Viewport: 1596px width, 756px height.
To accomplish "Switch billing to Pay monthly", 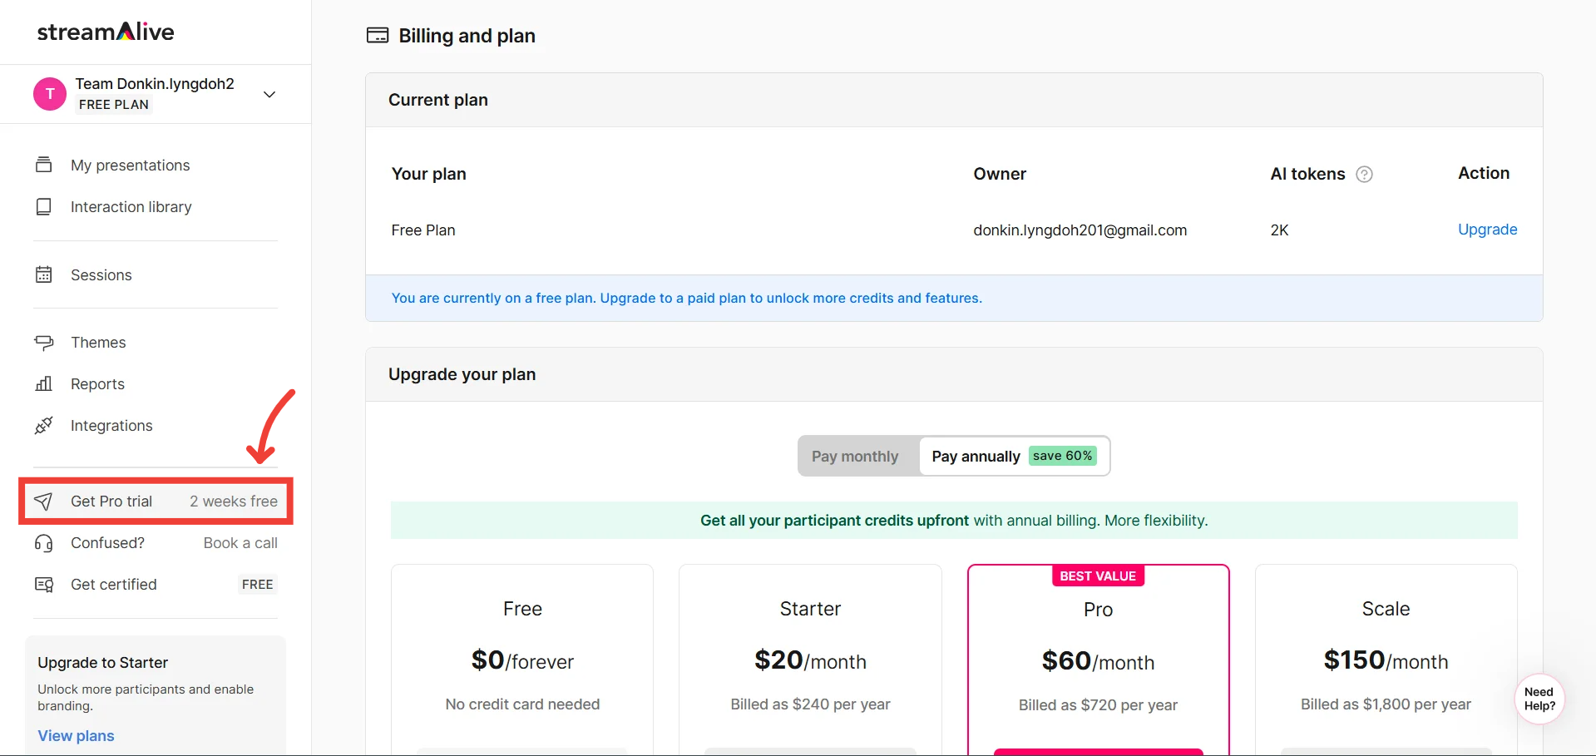I will 855,456.
